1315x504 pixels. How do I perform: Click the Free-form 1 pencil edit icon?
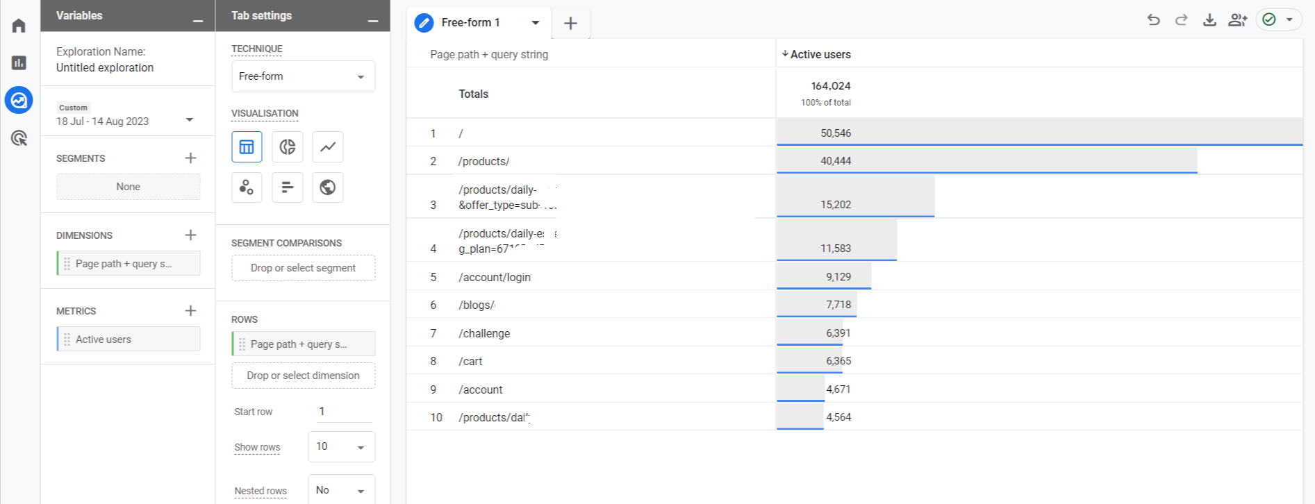tap(424, 23)
